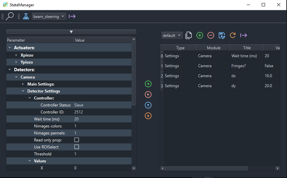Click tree scrollbar down arrow
This screenshot has width=287, height=178.
(134, 168)
